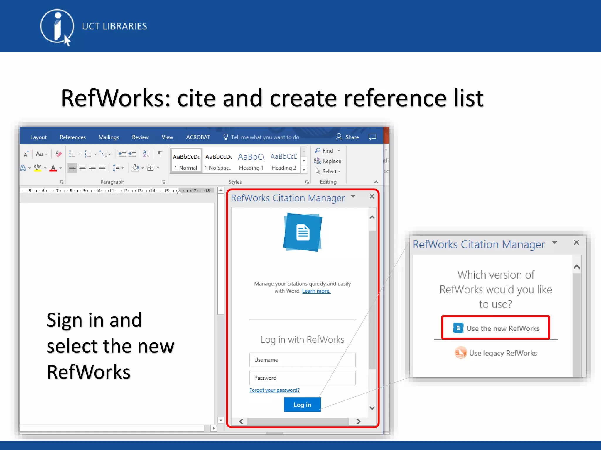Viewport: 601px width, 450px height.
Task: Align text left
Action: (x=72, y=168)
